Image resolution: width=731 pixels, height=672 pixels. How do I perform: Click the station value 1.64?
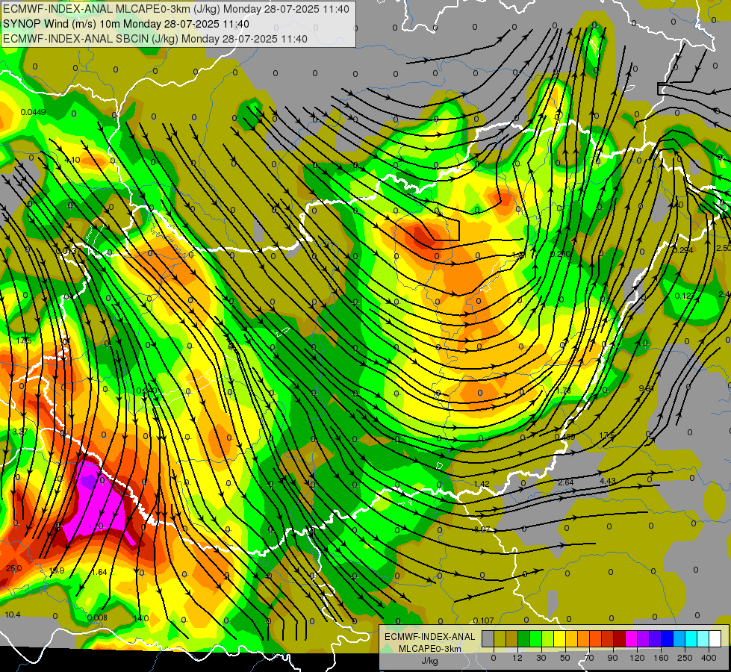99,572
